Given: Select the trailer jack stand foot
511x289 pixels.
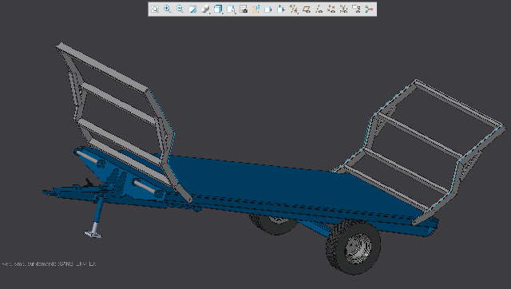Looking at the screenshot, I should [x=93, y=234].
